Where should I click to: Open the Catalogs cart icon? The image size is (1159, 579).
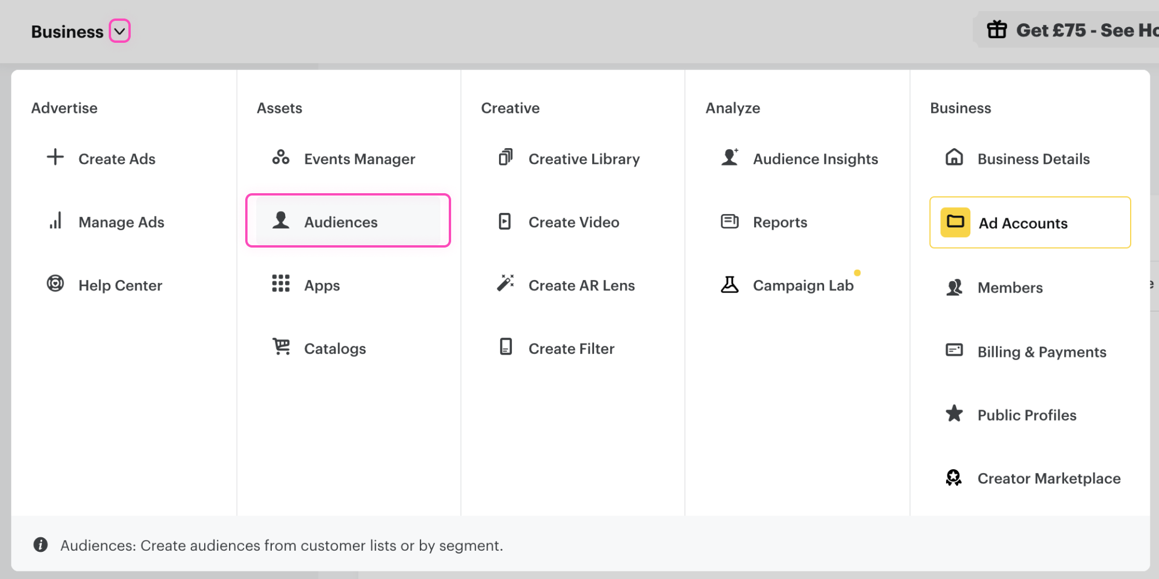(x=281, y=347)
